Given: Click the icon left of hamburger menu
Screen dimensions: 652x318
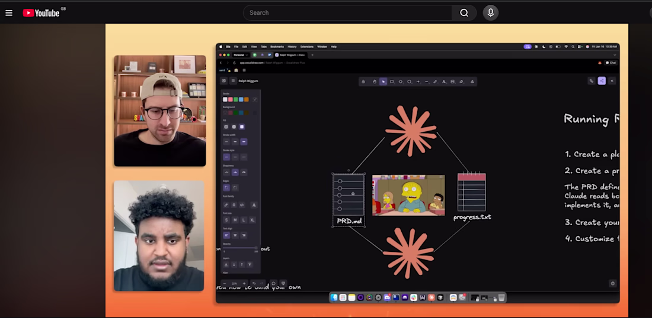Looking at the screenshot, I should pos(223,81).
